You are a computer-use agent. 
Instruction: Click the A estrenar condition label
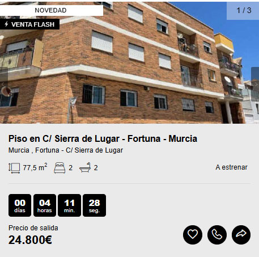[231, 167]
